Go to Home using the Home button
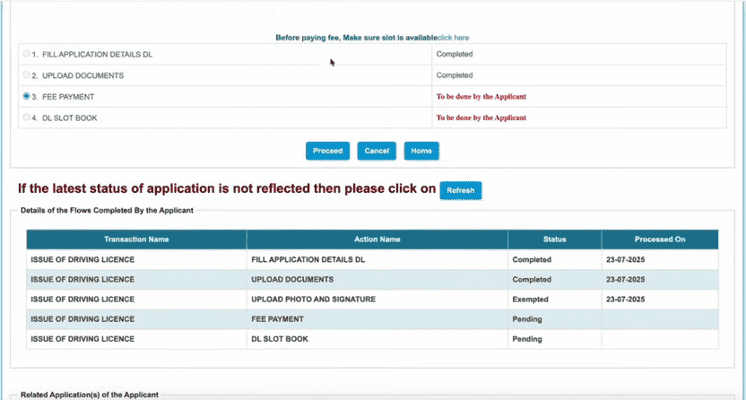 tap(421, 151)
